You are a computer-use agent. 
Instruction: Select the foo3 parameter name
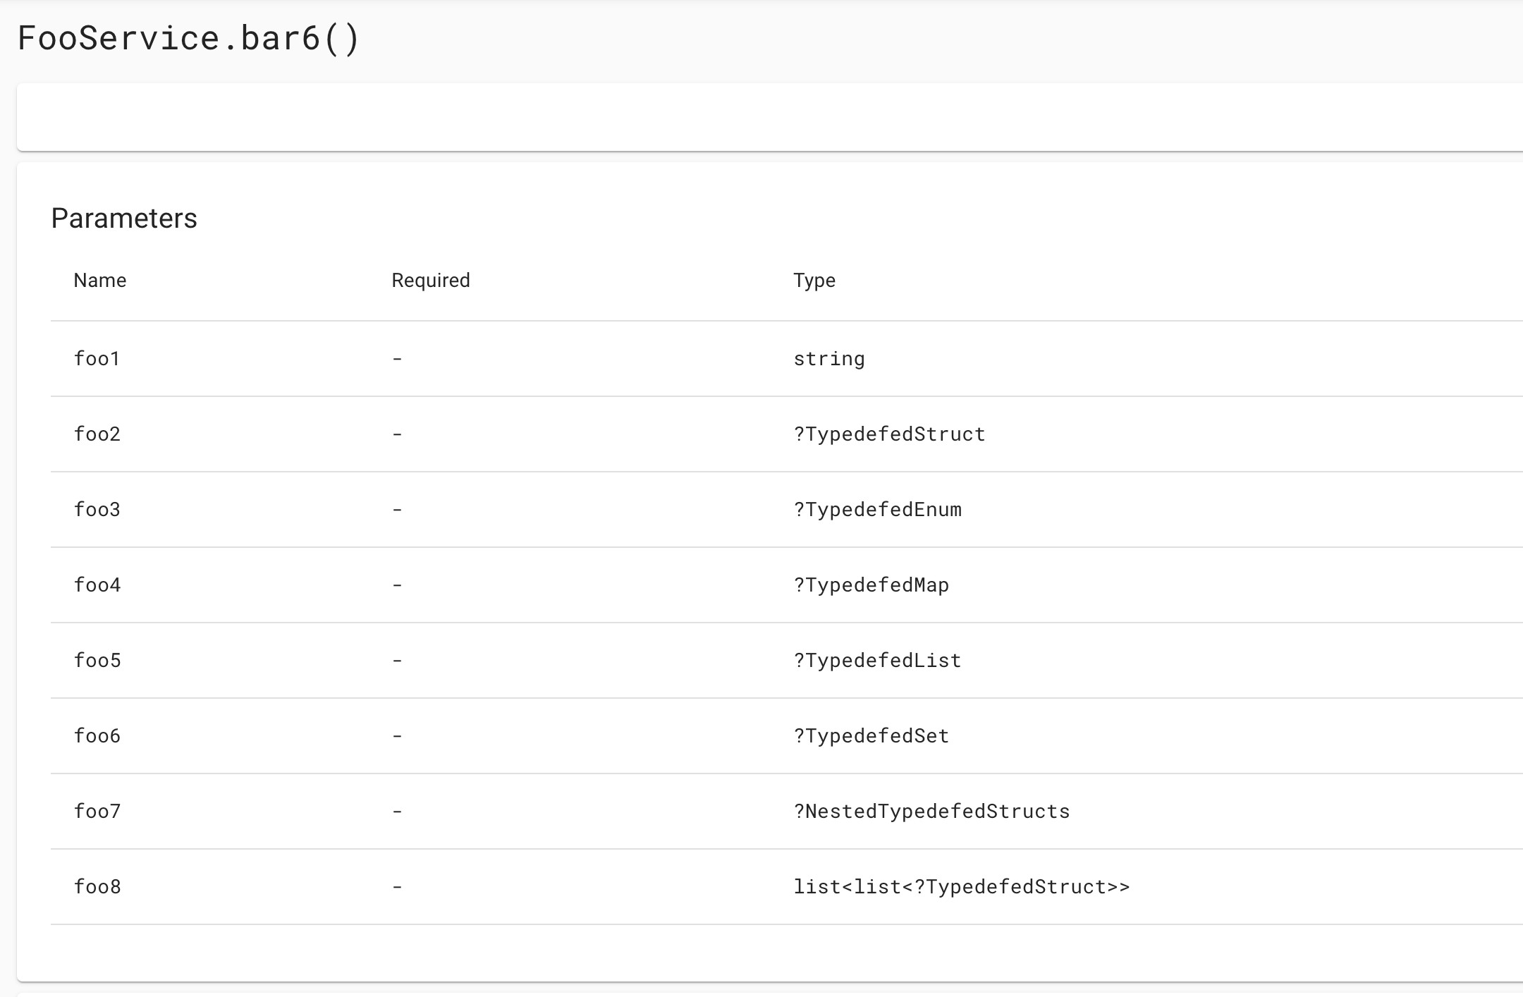[97, 510]
